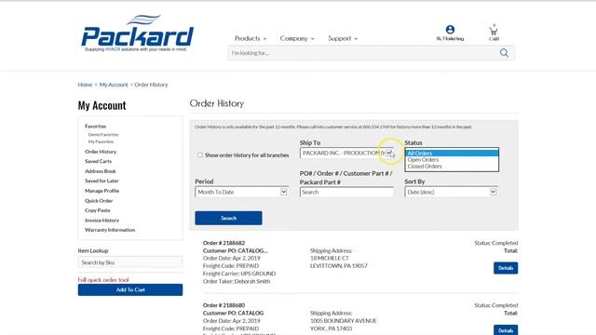Go to My Account breadcrumb link
The image size is (596, 335).
pos(114,85)
